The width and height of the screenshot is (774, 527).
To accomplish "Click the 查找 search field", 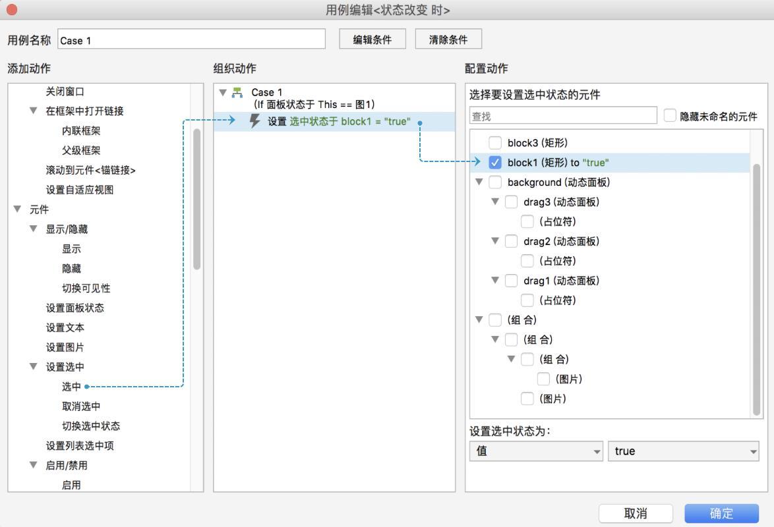I will tap(563, 116).
